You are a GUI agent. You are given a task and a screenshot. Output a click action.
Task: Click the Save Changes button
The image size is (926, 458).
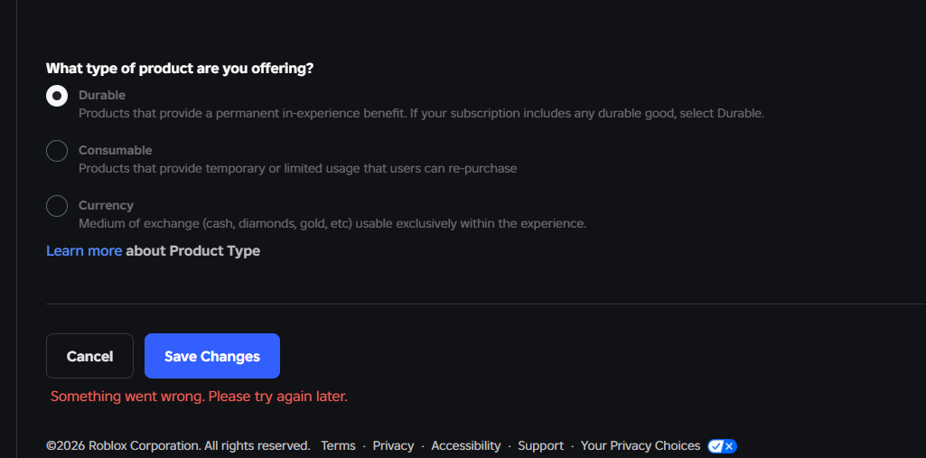point(212,356)
